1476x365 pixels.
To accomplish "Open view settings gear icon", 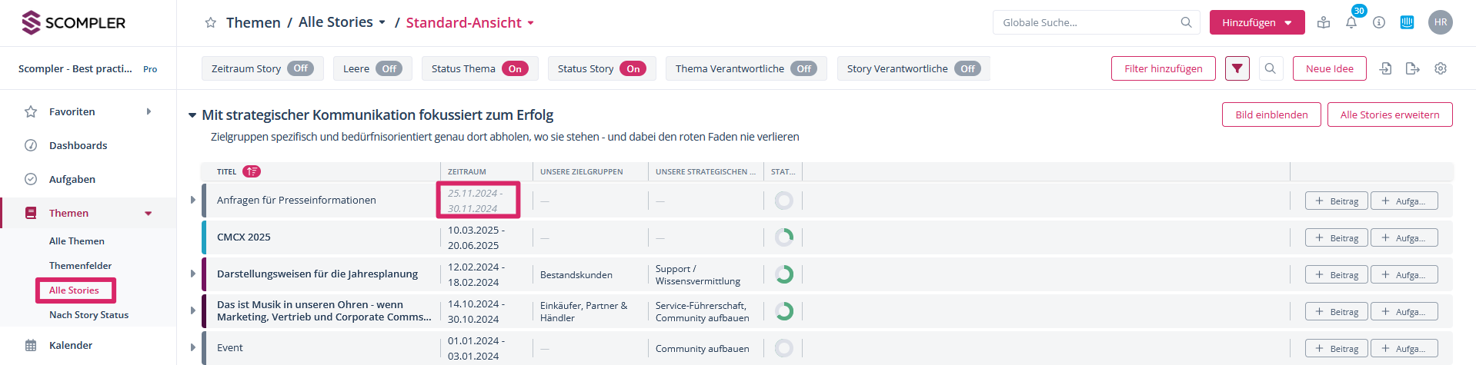I will pyautogui.click(x=1441, y=68).
